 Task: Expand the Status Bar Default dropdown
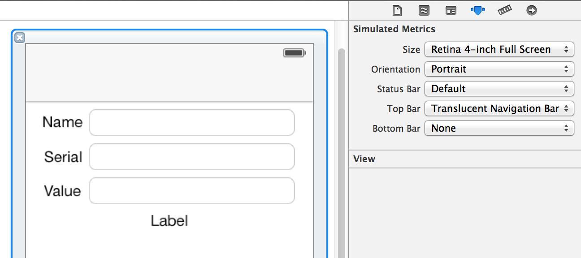tap(499, 89)
